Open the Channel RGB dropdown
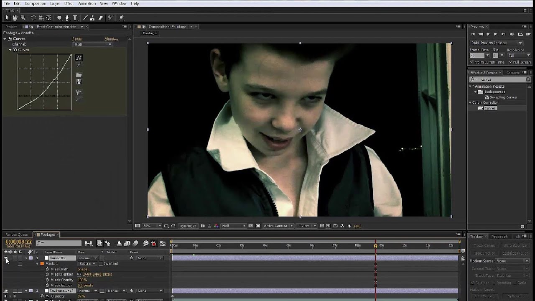The height and width of the screenshot is (301, 535). tap(92, 44)
